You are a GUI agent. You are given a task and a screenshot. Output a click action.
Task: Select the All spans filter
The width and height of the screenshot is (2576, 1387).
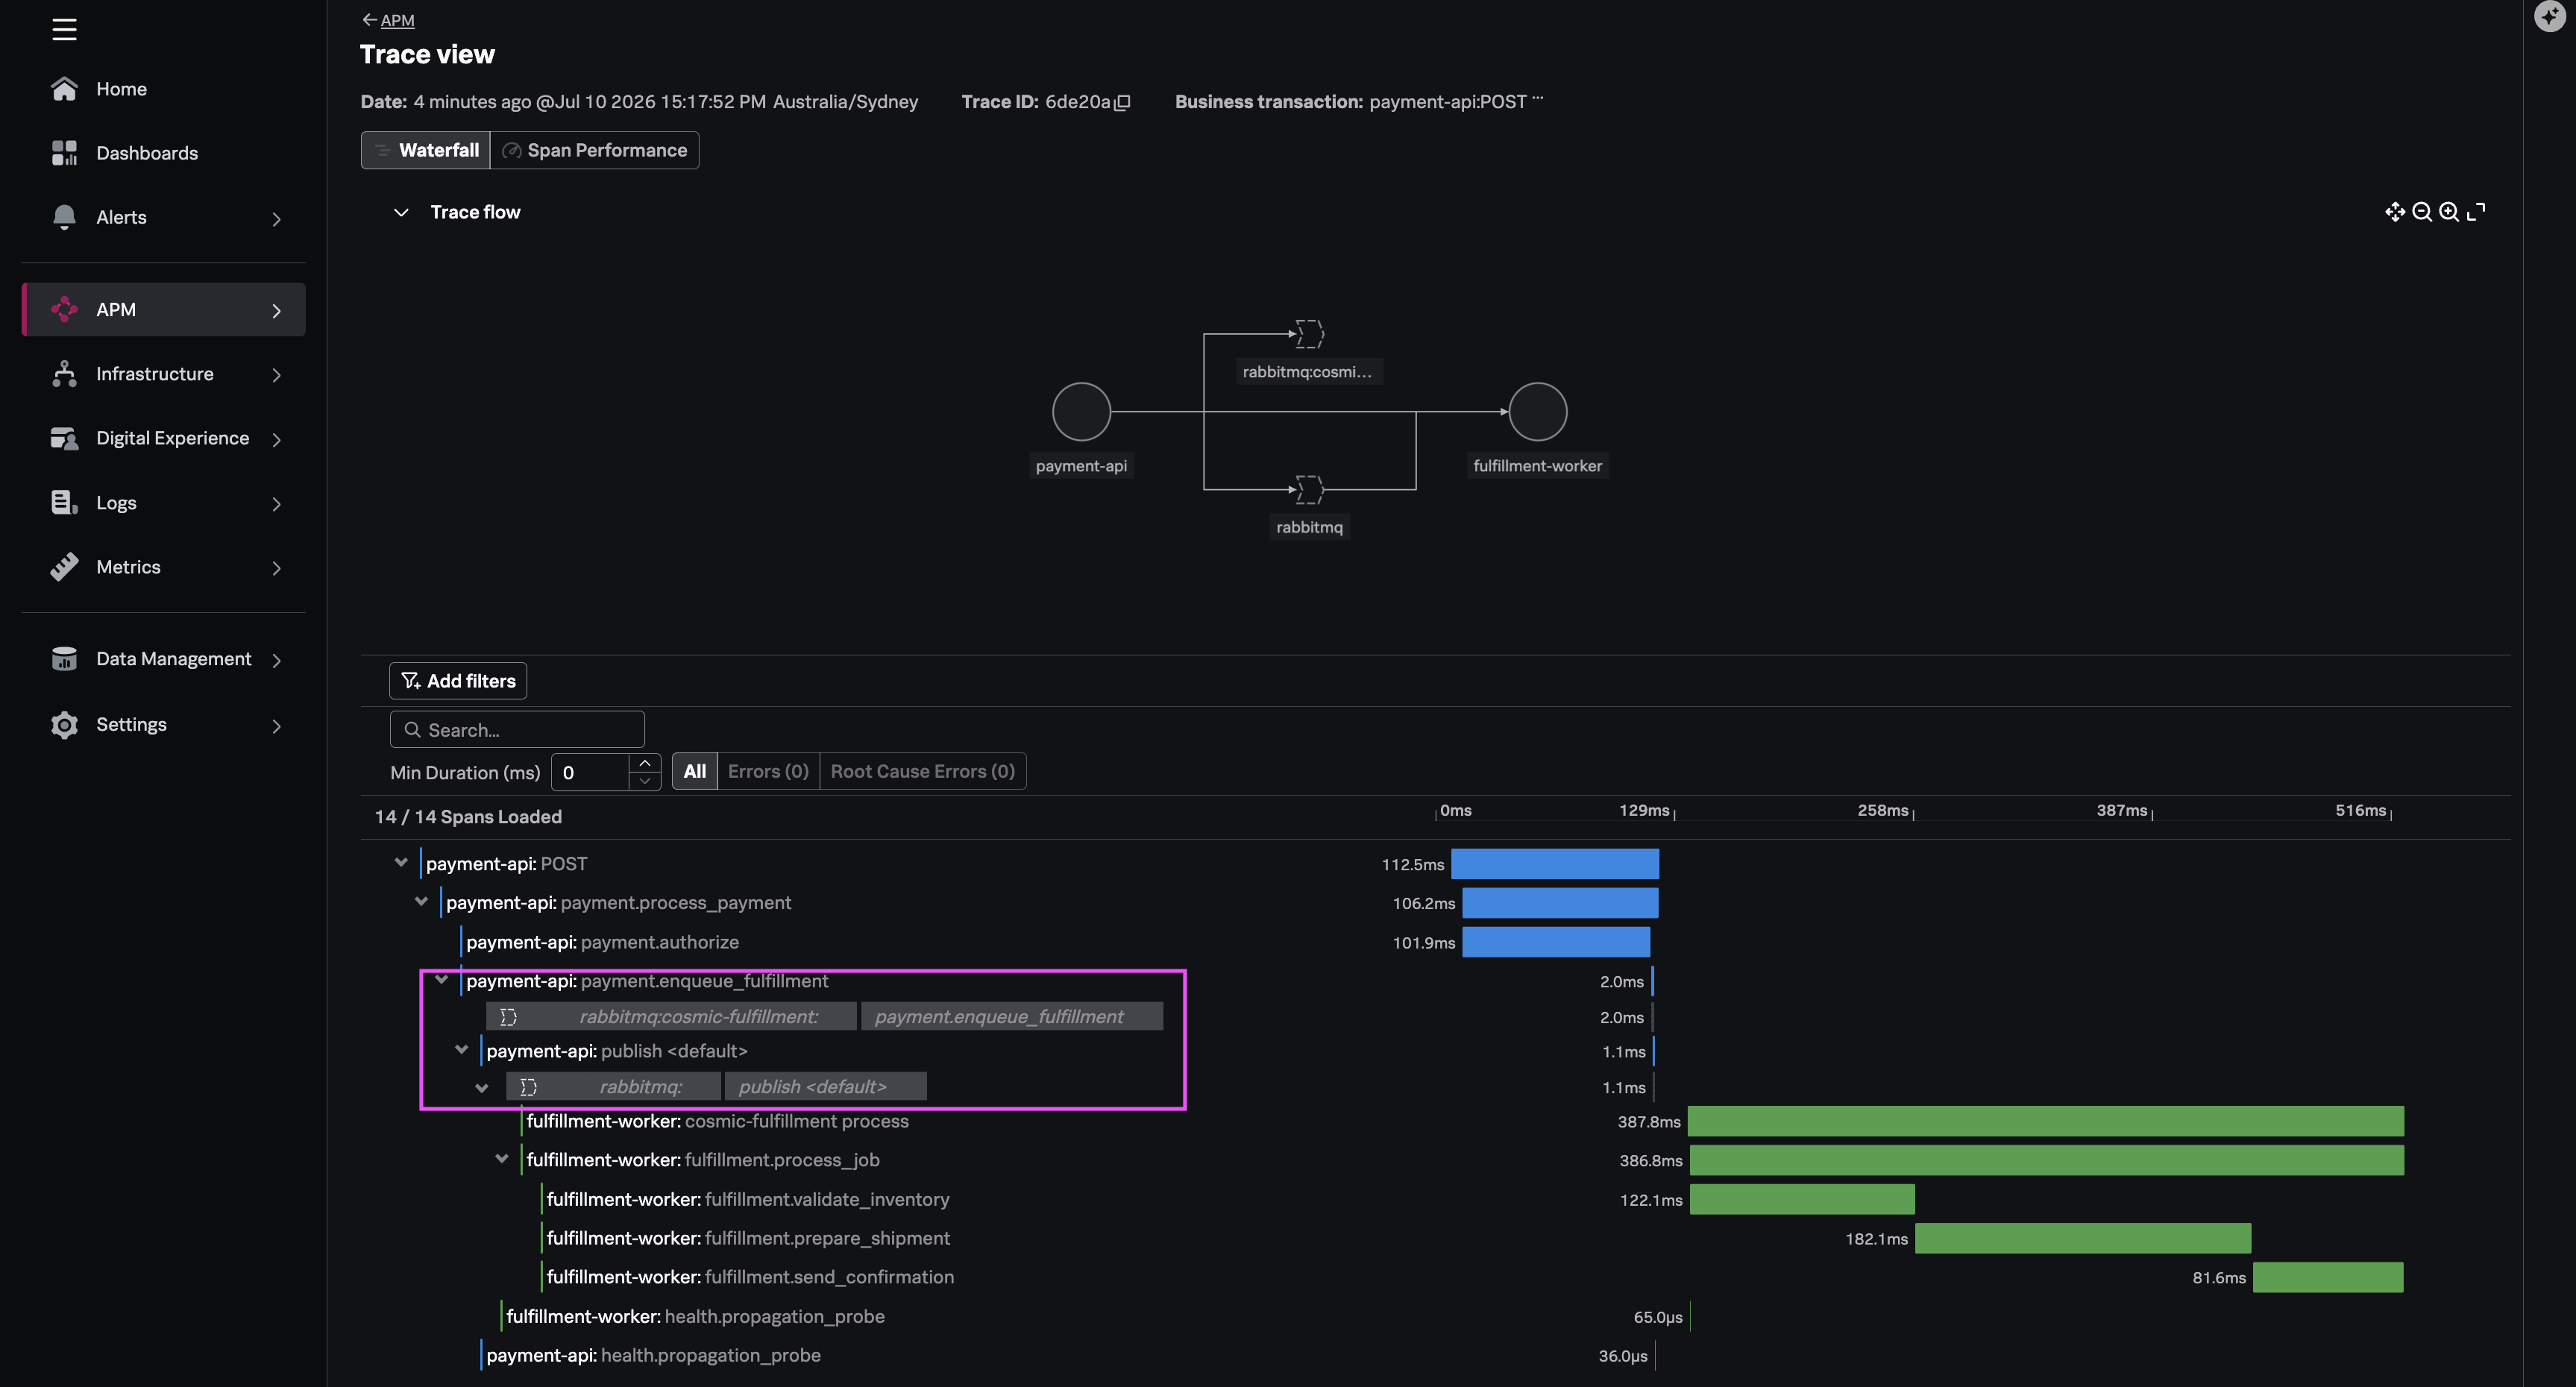tap(695, 771)
